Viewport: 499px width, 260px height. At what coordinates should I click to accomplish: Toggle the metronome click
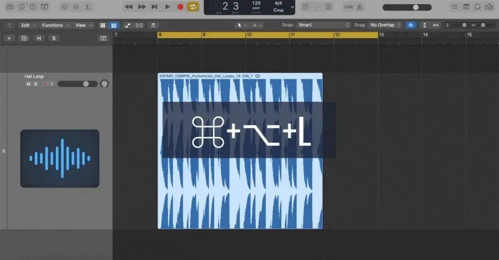(360, 7)
